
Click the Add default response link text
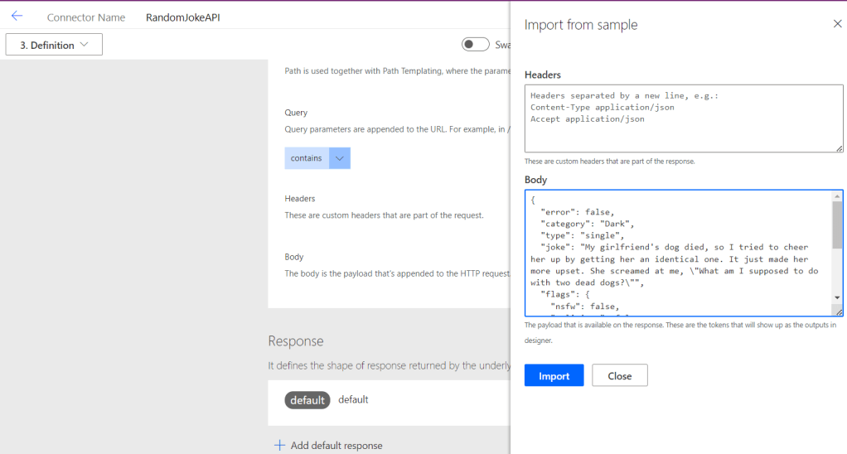[x=336, y=446]
